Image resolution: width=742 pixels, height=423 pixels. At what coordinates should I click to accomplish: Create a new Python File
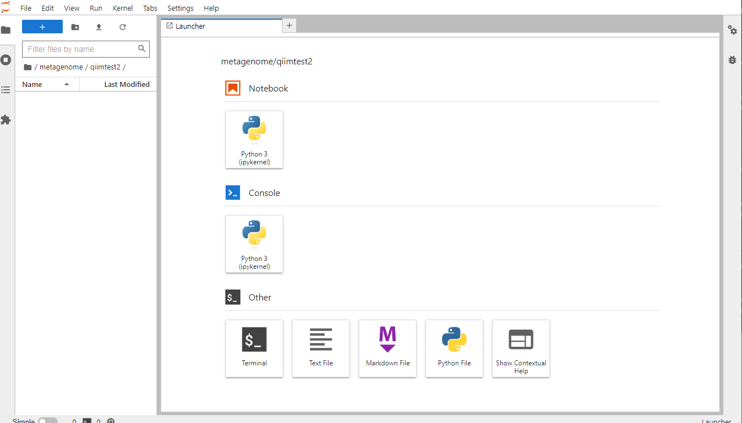454,348
